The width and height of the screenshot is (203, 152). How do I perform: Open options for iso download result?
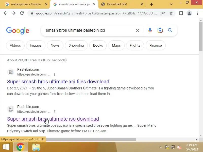tap(55, 112)
